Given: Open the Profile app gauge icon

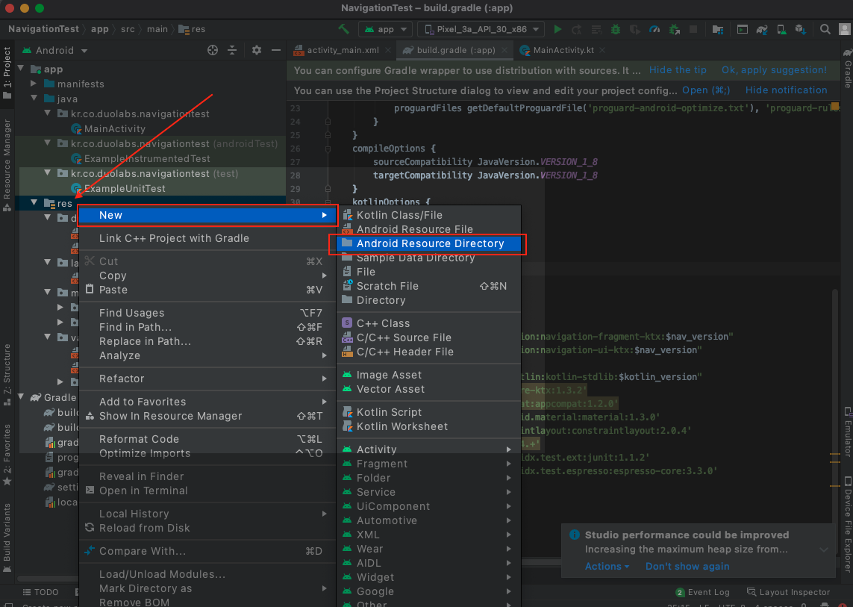Looking at the screenshot, I should 654,29.
